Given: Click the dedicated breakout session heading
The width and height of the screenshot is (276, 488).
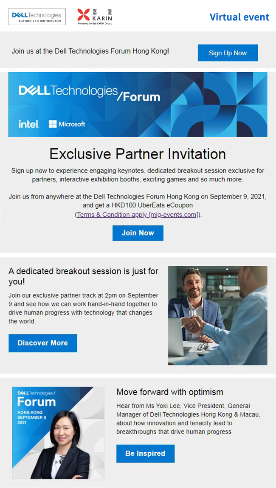Looking at the screenshot, I should tap(83, 276).
